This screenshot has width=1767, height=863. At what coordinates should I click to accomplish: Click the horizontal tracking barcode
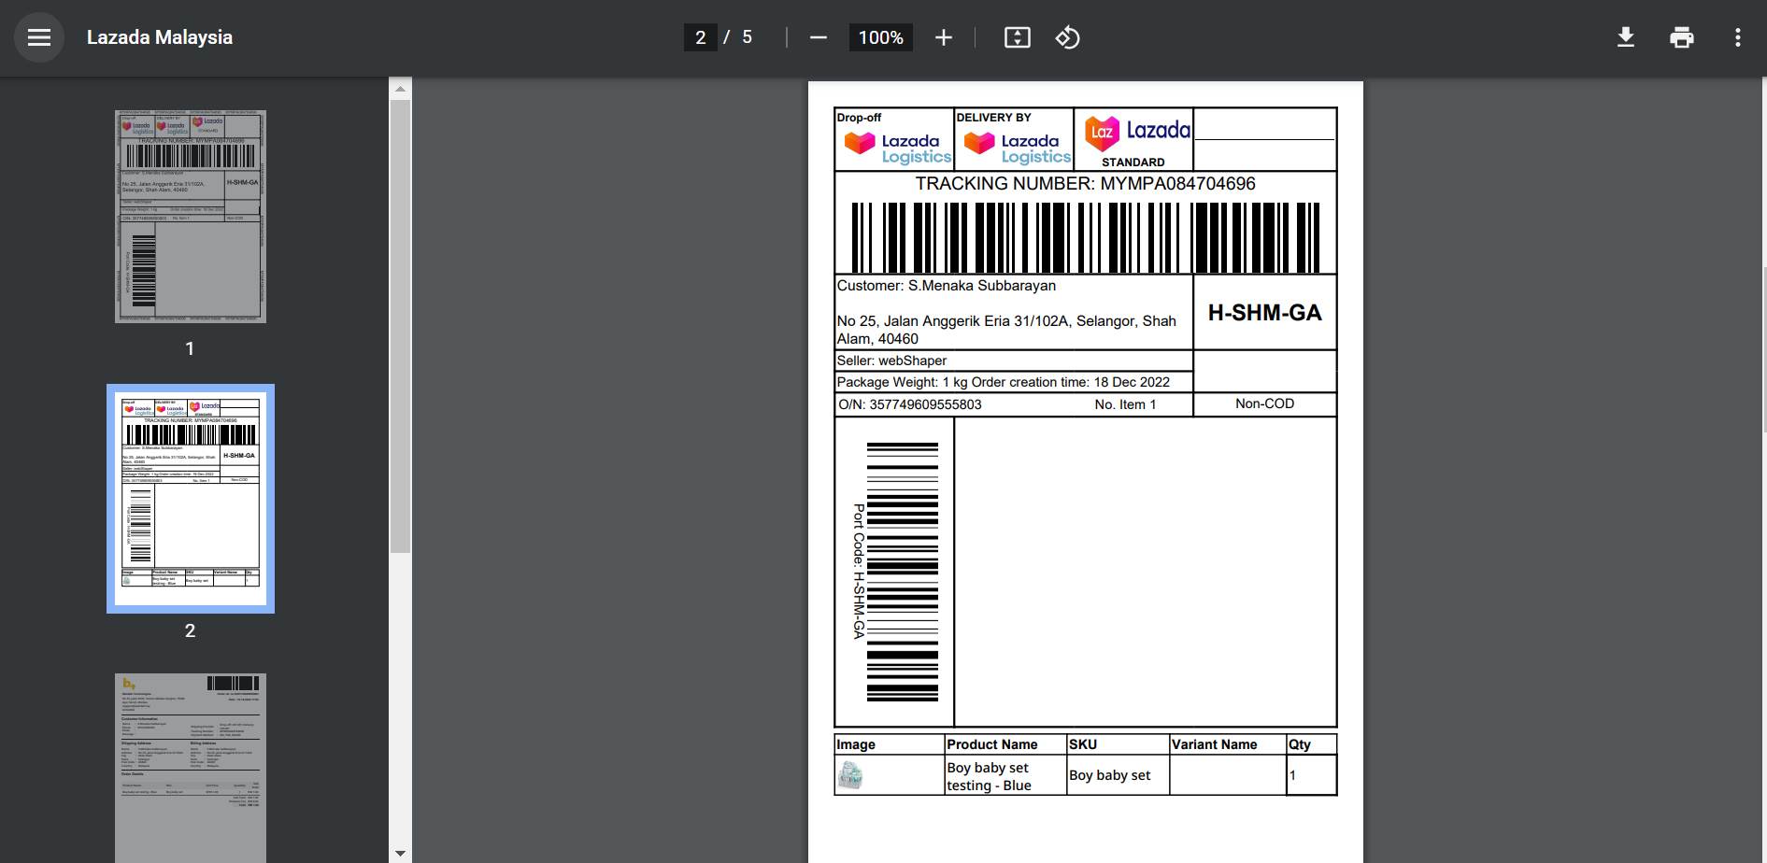(x=1085, y=237)
